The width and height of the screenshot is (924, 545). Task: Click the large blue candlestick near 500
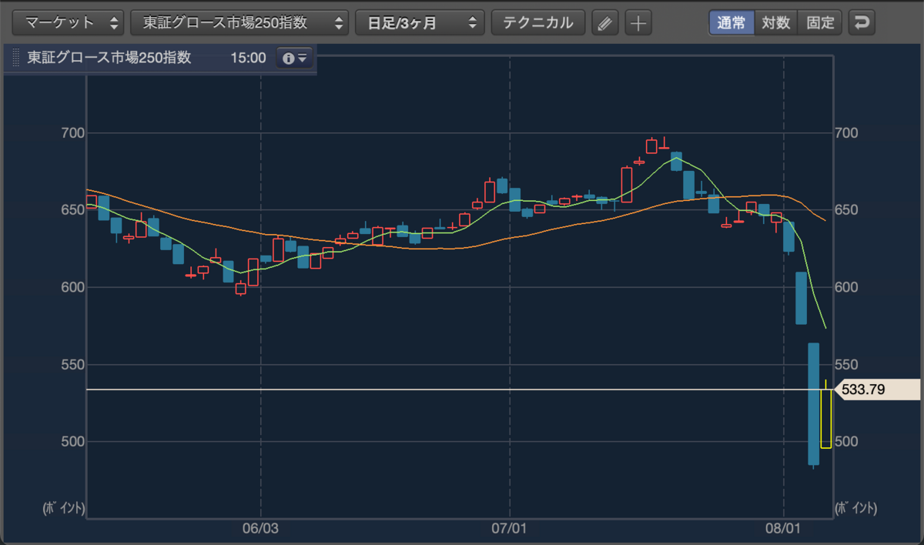(x=813, y=404)
